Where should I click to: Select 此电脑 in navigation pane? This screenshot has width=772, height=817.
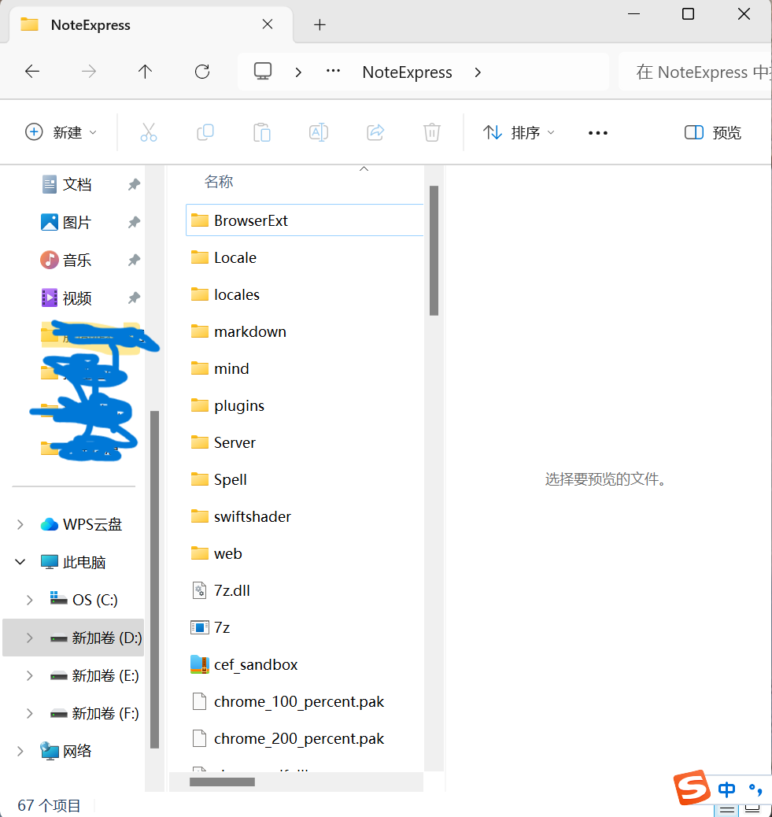click(73, 562)
